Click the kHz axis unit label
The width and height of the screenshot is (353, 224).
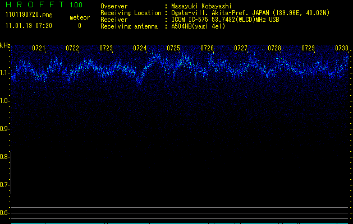point(5,45)
